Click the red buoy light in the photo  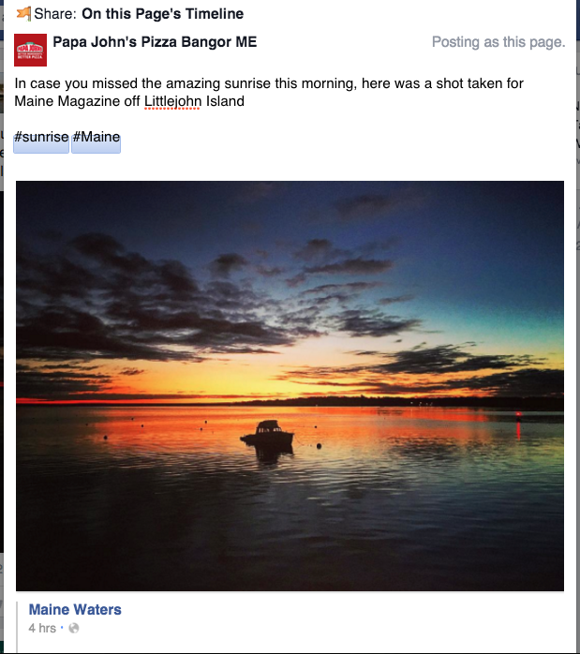tap(518, 415)
